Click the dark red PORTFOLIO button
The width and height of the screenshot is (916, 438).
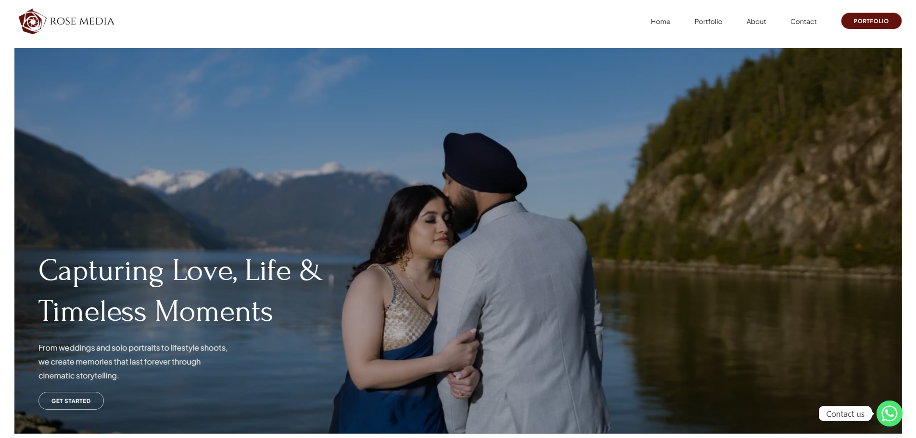[x=871, y=21]
